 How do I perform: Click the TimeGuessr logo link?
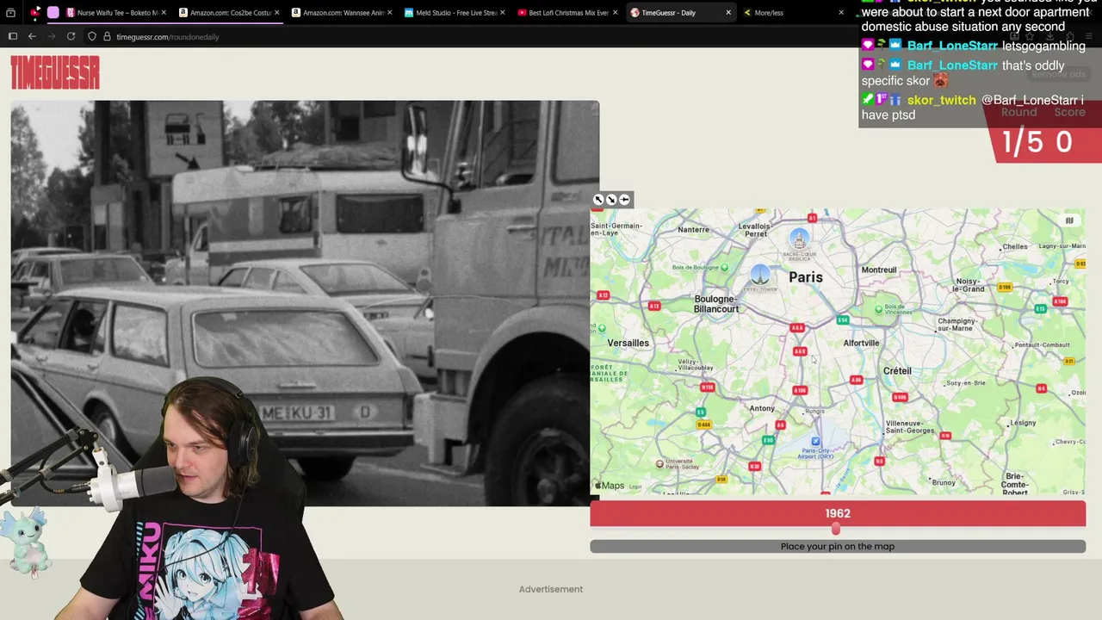55,72
